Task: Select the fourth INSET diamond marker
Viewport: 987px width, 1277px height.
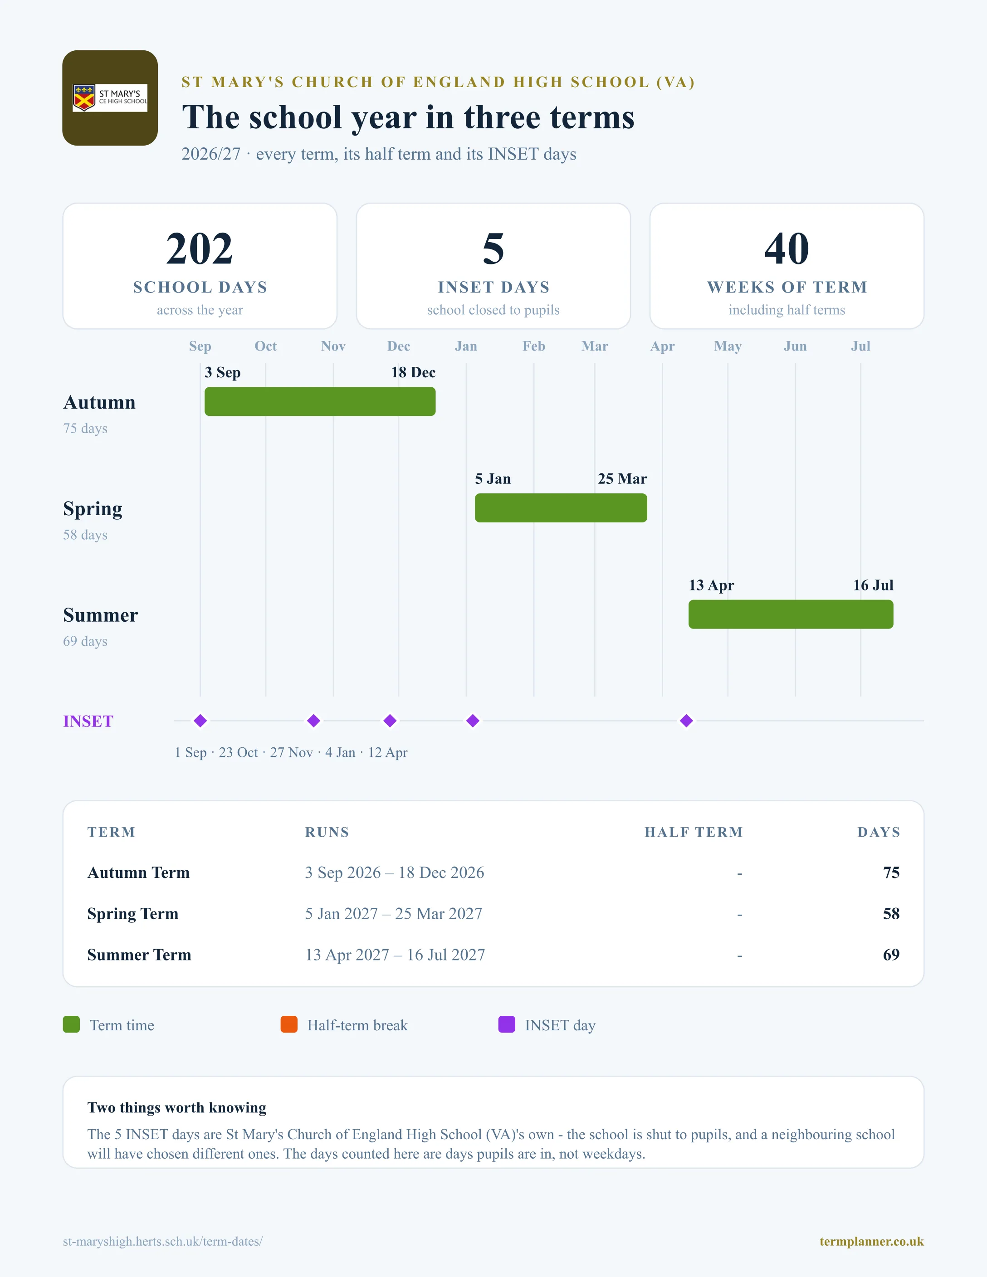Action: pos(473,721)
